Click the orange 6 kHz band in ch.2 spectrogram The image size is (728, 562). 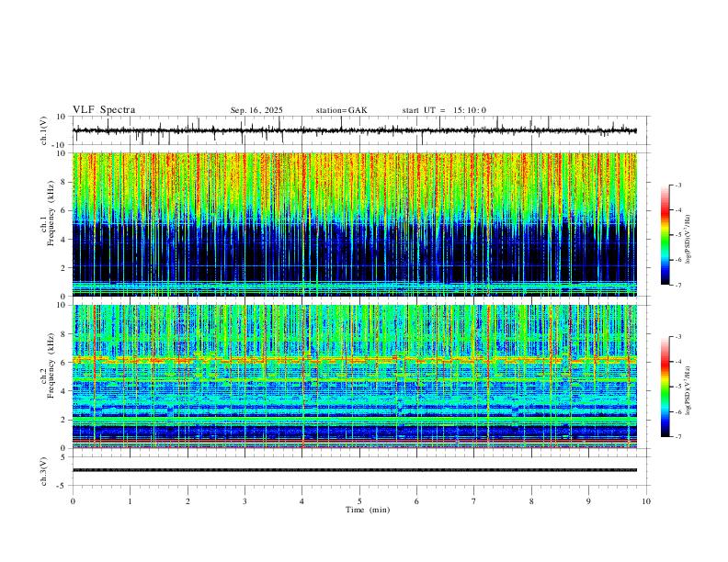tap(354, 359)
